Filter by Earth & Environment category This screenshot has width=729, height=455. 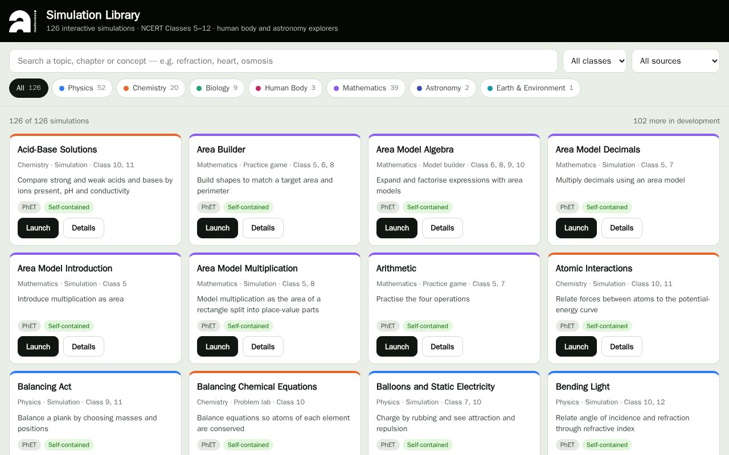click(x=530, y=88)
